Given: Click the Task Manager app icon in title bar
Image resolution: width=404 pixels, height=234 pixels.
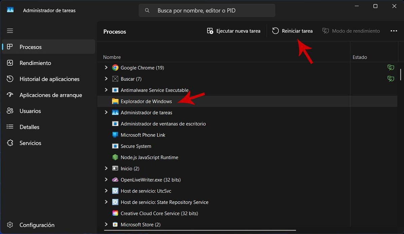Looking at the screenshot, I should pos(10,10).
